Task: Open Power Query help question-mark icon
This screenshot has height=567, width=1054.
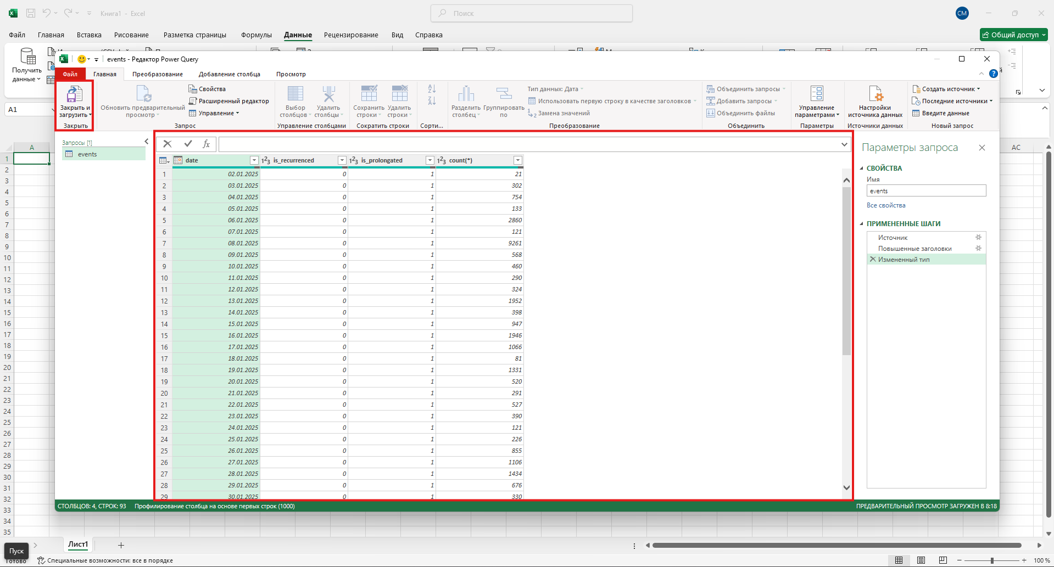Action: [993, 74]
